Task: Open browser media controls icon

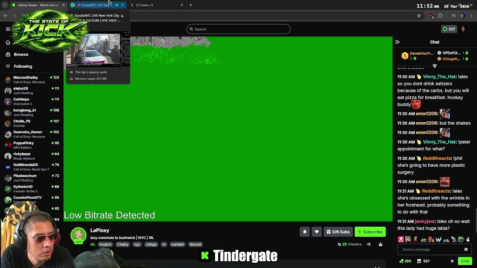Action: coord(454,16)
